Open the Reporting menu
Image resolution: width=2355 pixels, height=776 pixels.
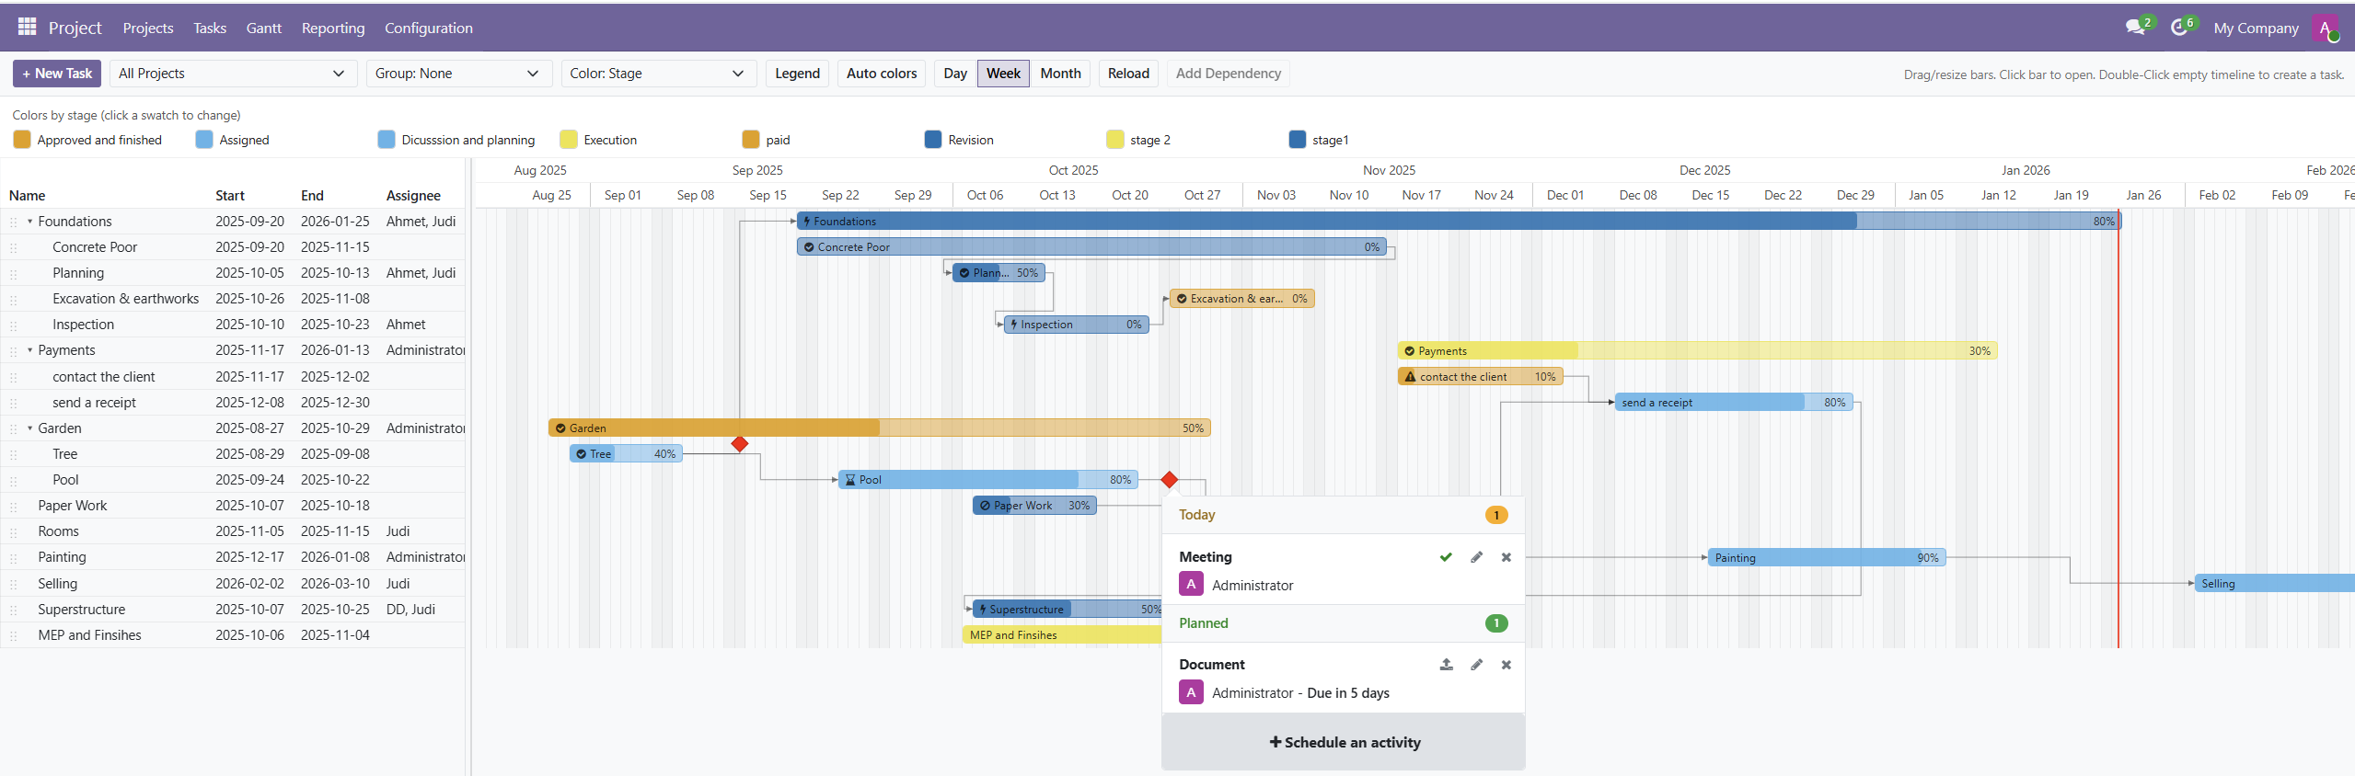point(333,29)
